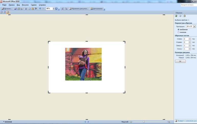Click the zoom 46% text field
197x124 pixels.
click(49, 8)
